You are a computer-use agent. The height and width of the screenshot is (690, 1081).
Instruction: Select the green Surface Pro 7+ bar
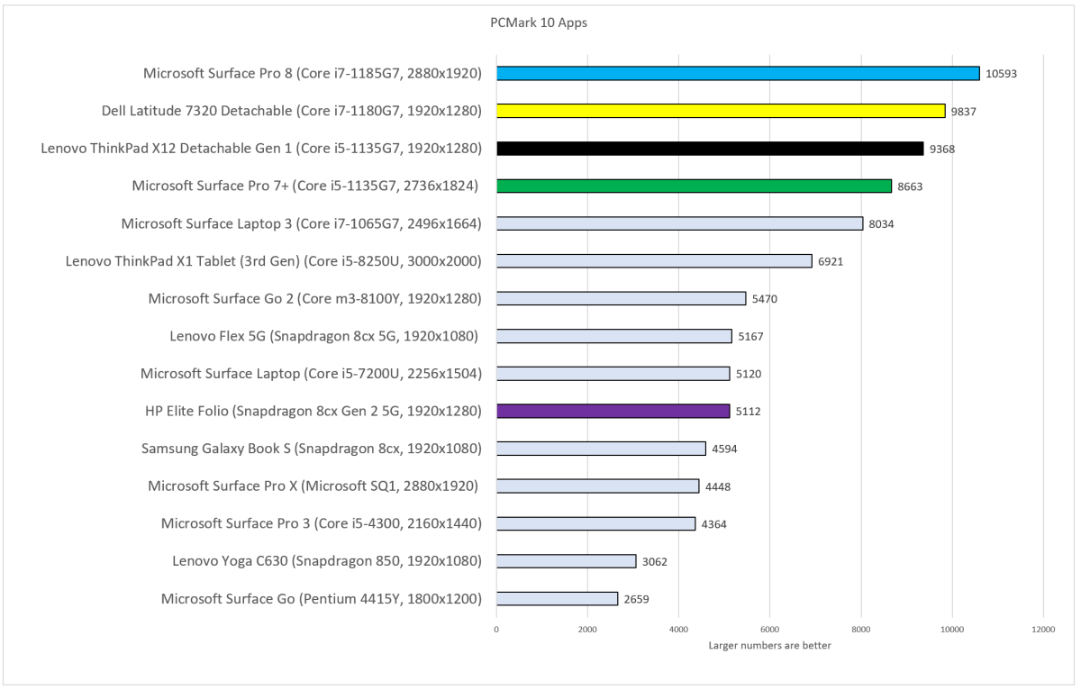click(694, 186)
